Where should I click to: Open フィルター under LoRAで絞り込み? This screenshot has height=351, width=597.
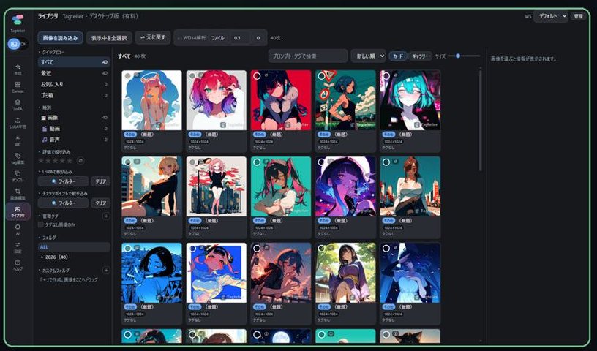63,181
